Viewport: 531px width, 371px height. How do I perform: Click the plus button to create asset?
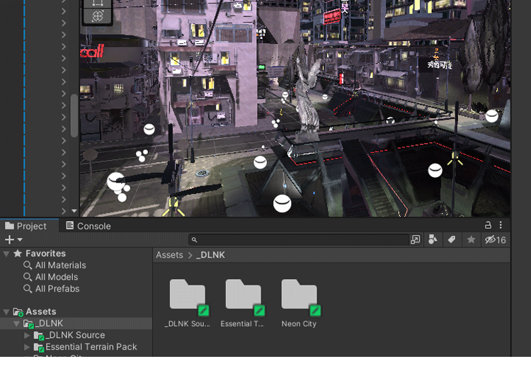(x=10, y=240)
